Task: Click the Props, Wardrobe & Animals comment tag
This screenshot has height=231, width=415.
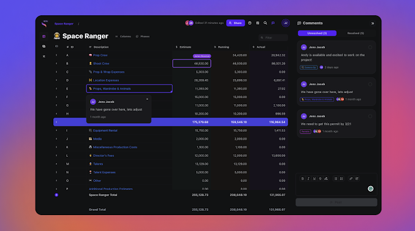Action: tap(317, 99)
